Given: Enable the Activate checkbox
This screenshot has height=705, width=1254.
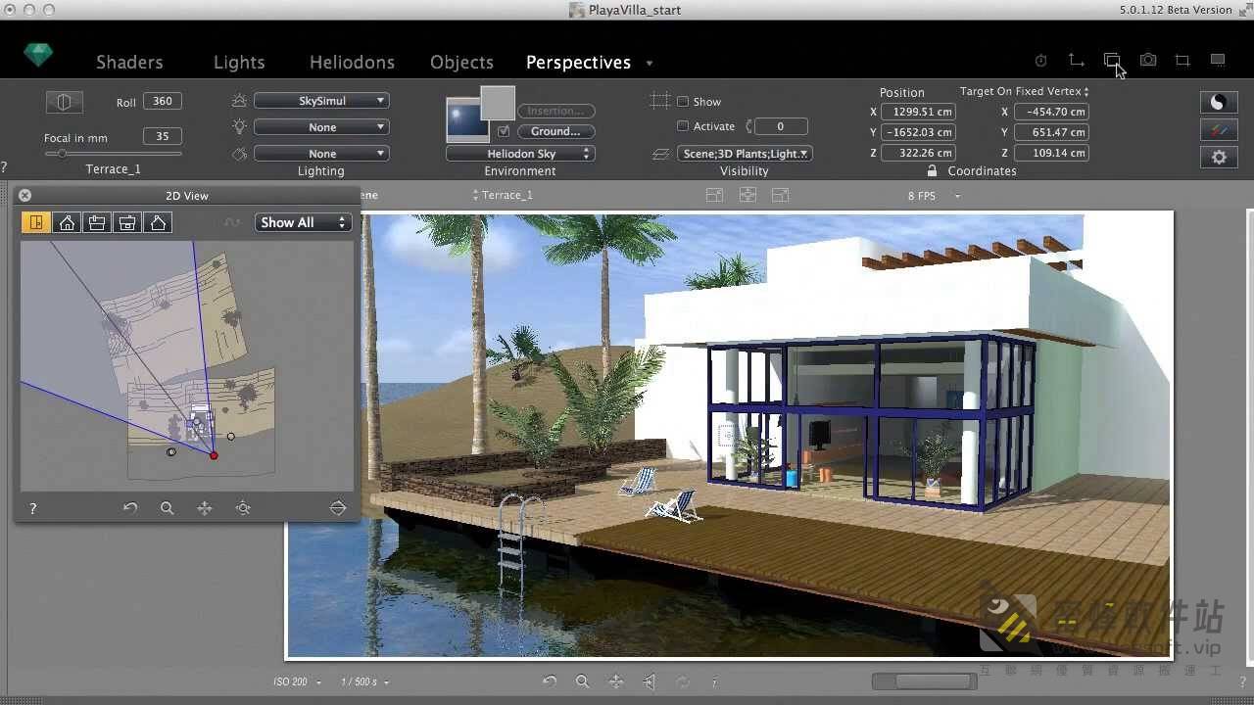Looking at the screenshot, I should pyautogui.click(x=683, y=126).
